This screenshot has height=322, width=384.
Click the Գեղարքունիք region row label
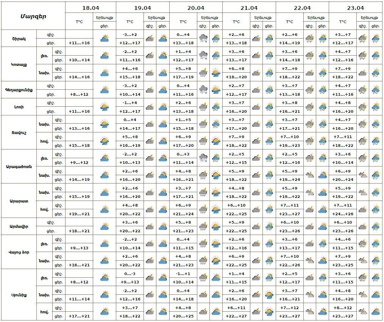click(19, 90)
